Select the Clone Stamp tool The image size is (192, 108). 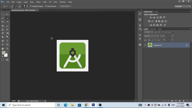coord(3,29)
